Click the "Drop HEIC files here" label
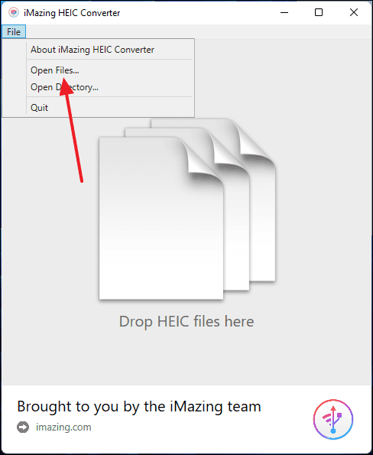 tap(186, 321)
